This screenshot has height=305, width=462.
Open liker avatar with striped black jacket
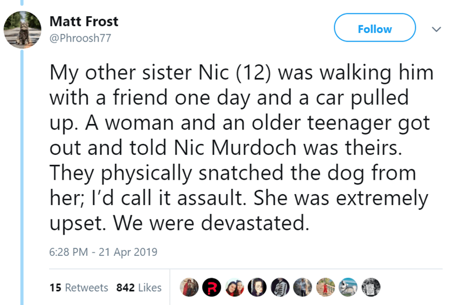tap(281, 287)
